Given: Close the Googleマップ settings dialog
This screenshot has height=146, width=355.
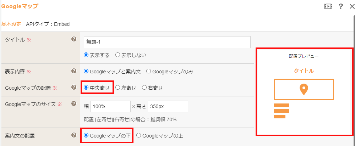Looking at the screenshot, I should pos(351,6).
